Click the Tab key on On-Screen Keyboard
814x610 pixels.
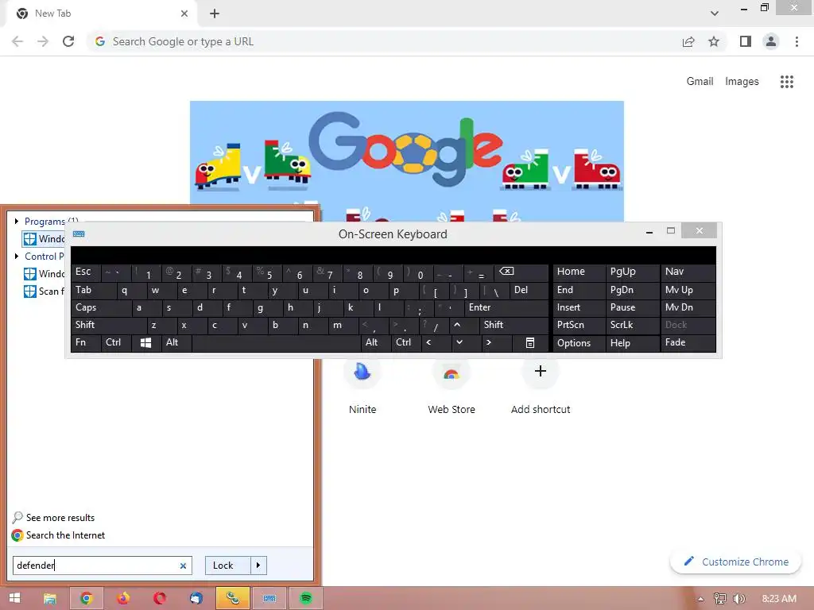click(x=94, y=289)
